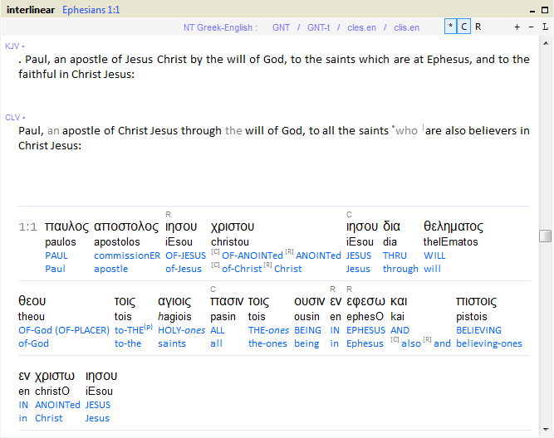Image resolution: width=554 pixels, height=438 pixels.
Task: Click the Greek word παυλος
Action: [67, 226]
